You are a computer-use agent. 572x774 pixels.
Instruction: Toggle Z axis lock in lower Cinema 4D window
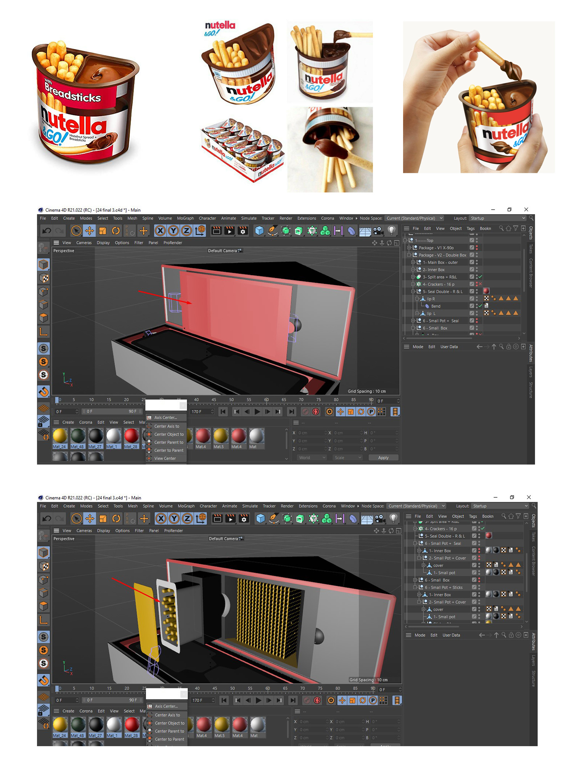[x=187, y=518]
